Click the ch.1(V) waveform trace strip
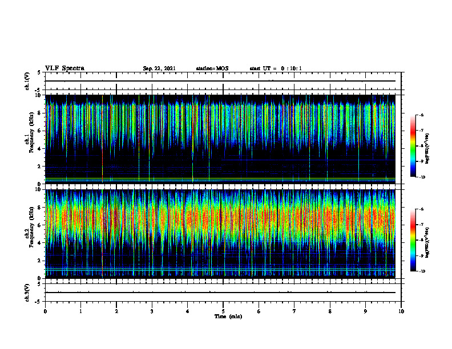Viewport: 452px width, 349px height. (223, 81)
